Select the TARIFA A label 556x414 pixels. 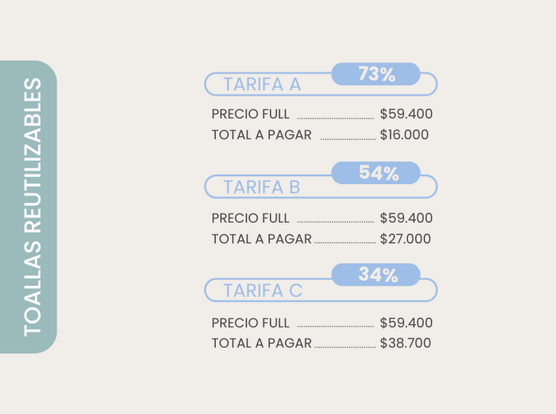click(x=262, y=84)
